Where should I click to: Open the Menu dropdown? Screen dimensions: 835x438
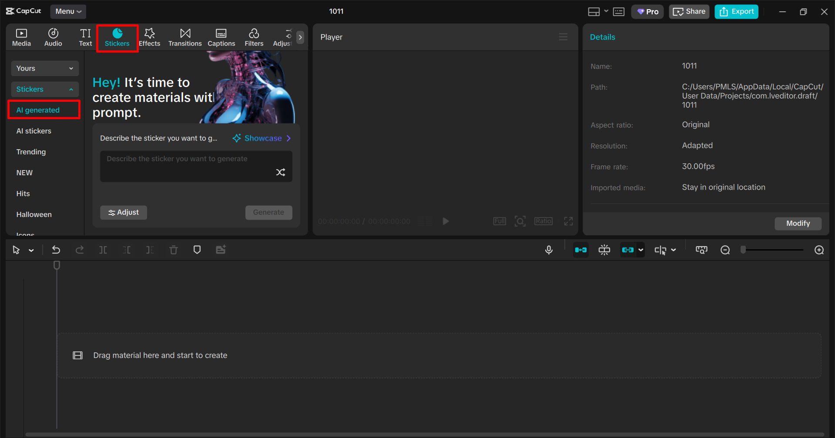tap(68, 11)
